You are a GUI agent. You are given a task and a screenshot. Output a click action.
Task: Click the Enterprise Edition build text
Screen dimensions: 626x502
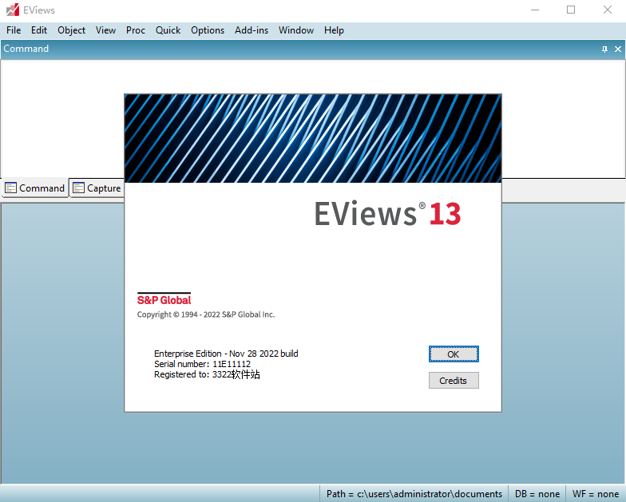pyautogui.click(x=226, y=354)
